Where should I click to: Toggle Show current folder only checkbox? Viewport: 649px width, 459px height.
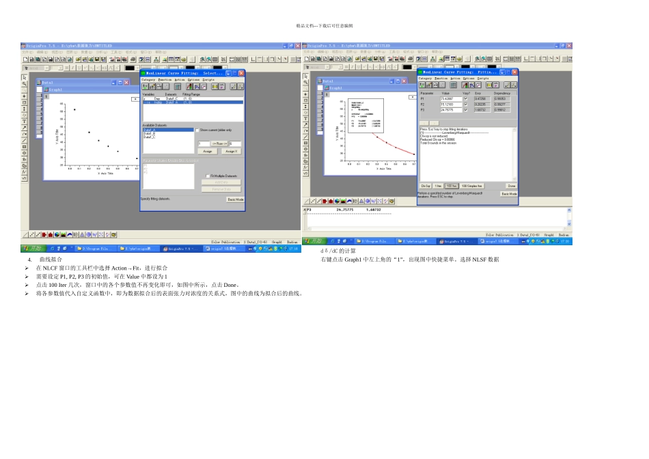coord(197,130)
